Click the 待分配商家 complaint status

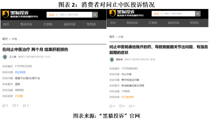coord(128,97)
